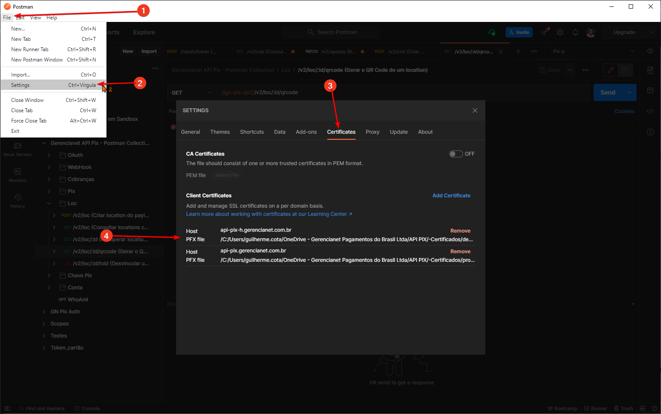Open the Explore link in header
661x414 pixels.
tap(144, 32)
